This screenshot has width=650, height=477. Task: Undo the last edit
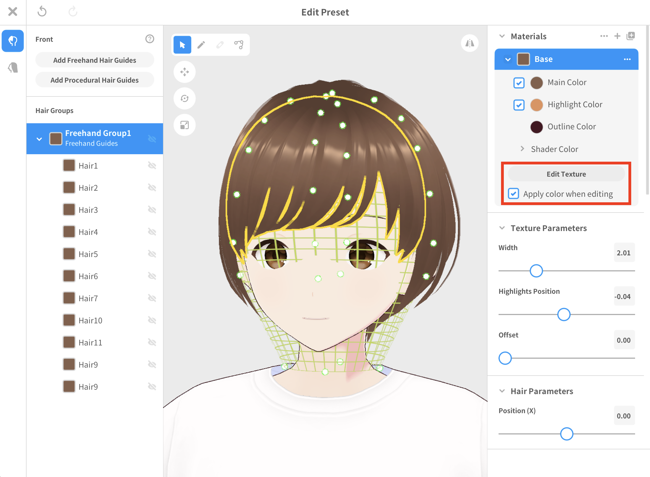(x=42, y=12)
